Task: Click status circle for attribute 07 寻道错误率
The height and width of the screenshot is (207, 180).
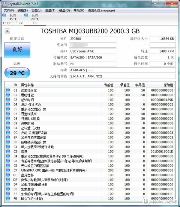Action: click(x=8, y=114)
